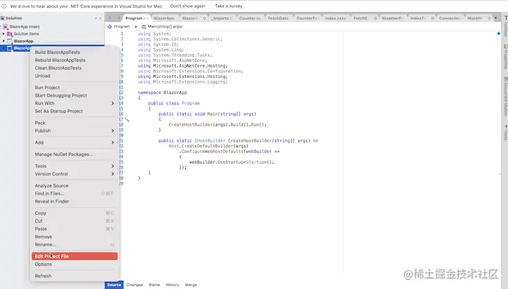Click the BlazorApp project icon in the tree
This screenshot has width=508, height=289.
tap(10, 41)
